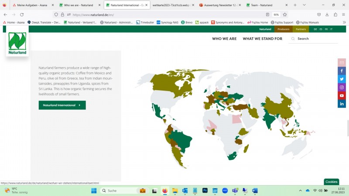
Task: Expand the list of all tabs
Action: [x=305, y=5]
